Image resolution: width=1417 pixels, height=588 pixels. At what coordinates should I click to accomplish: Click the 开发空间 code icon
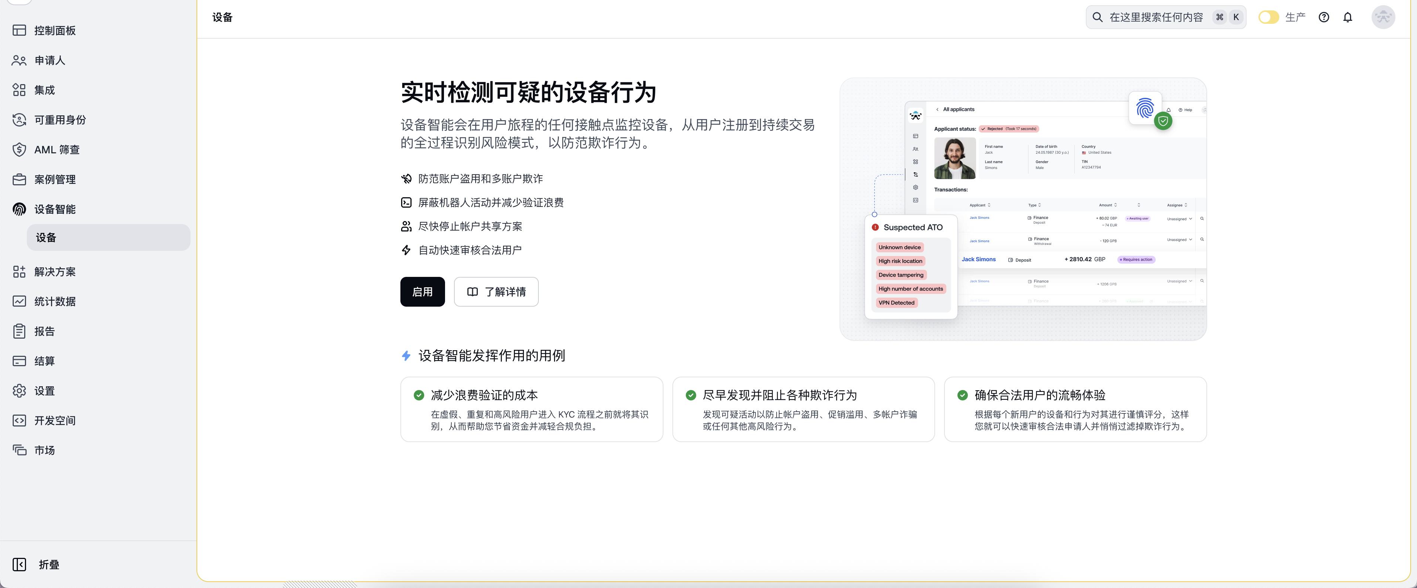click(x=19, y=420)
